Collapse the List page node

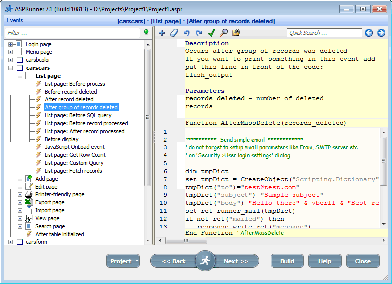[20, 76]
